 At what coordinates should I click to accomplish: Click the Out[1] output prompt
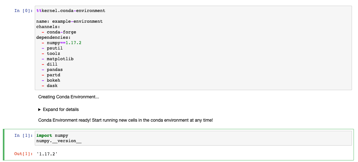point(23,154)
